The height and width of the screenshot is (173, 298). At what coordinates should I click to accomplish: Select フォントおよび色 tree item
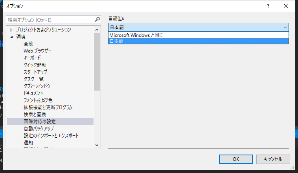(x=38, y=100)
